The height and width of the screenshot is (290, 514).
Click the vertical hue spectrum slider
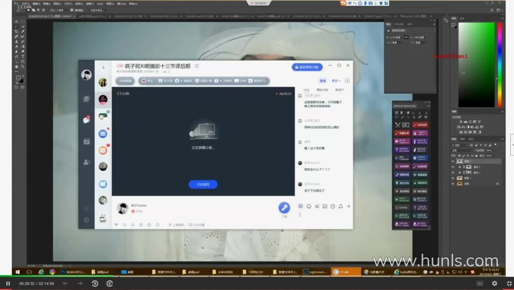click(x=500, y=65)
